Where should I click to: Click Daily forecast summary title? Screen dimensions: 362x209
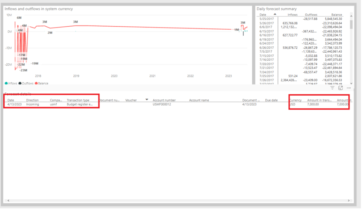pos(276,9)
